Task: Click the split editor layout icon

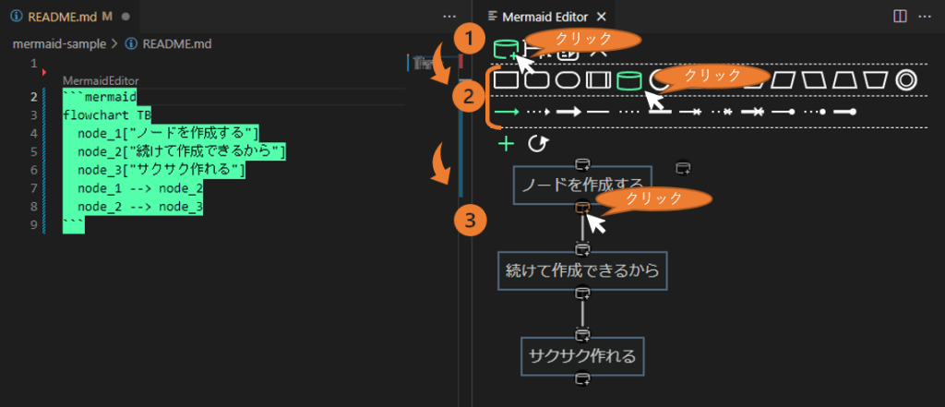Action: [x=900, y=17]
